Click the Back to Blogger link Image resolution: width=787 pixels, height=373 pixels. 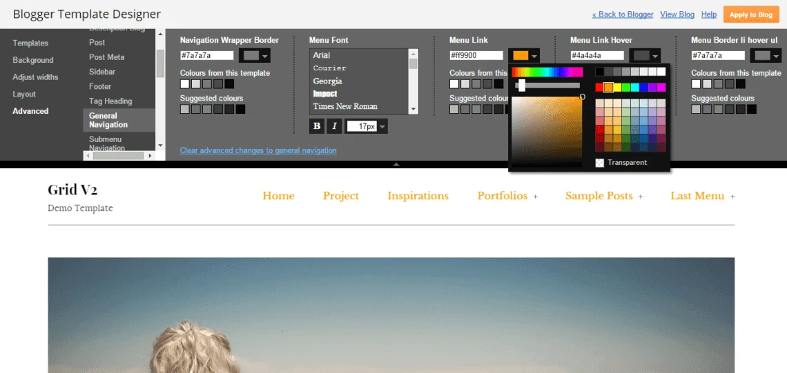tap(623, 14)
